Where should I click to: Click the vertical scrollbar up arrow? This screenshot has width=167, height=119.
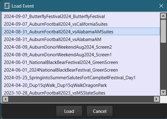163,16
